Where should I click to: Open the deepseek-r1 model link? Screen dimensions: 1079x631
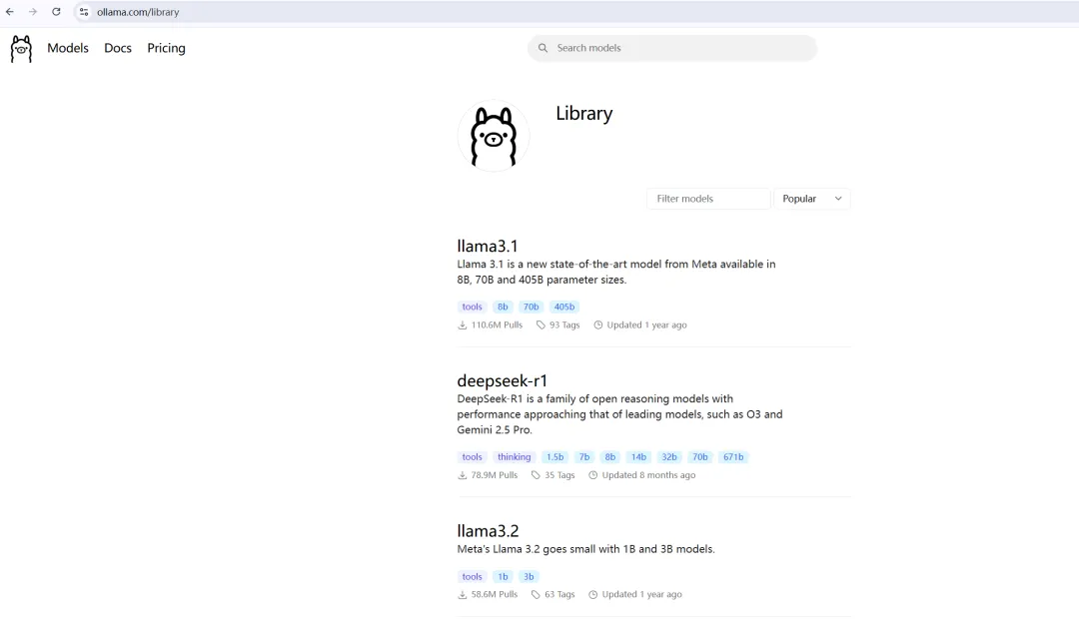pos(503,380)
